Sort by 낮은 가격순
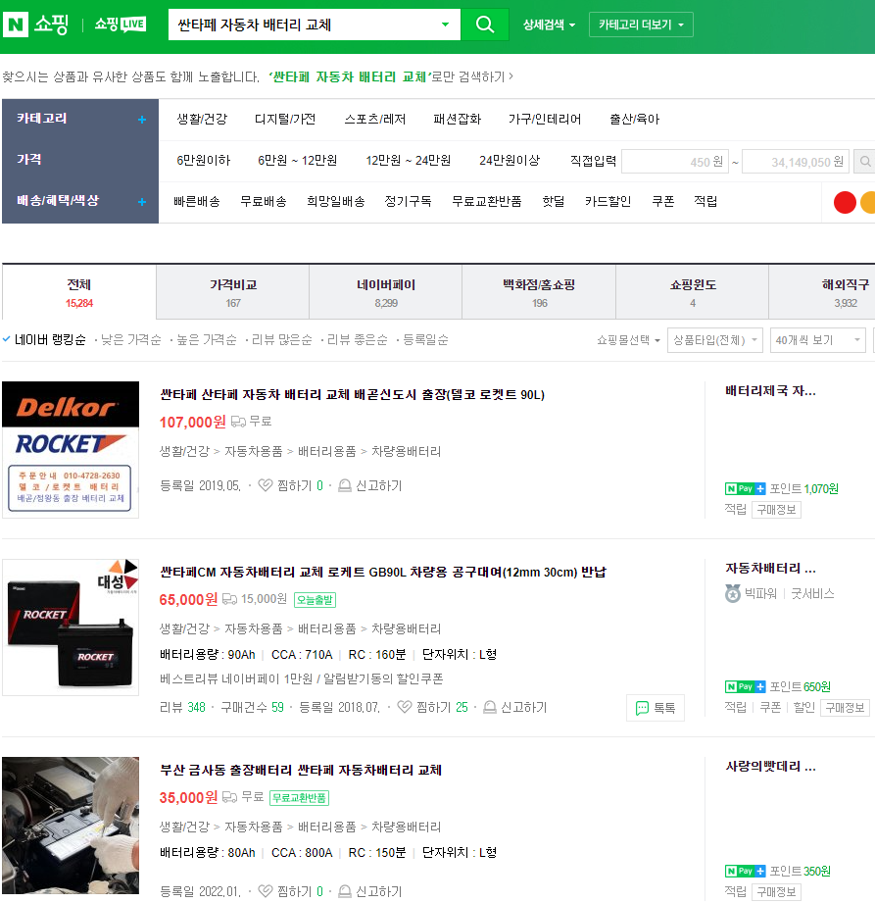This screenshot has width=875, height=903. (131, 340)
